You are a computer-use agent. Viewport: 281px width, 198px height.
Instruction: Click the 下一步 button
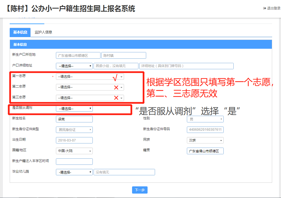coord(140,190)
